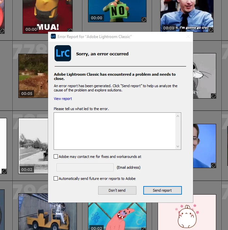Click the "(Email address)" label

pos(129,167)
